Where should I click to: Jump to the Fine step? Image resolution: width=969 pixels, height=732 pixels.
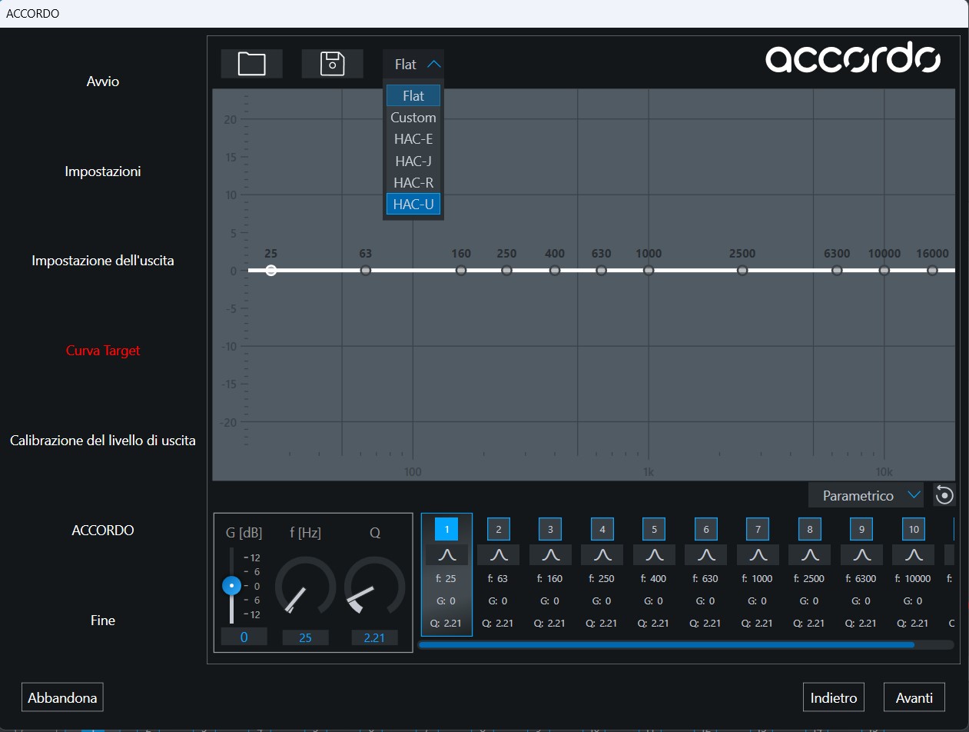click(x=103, y=621)
